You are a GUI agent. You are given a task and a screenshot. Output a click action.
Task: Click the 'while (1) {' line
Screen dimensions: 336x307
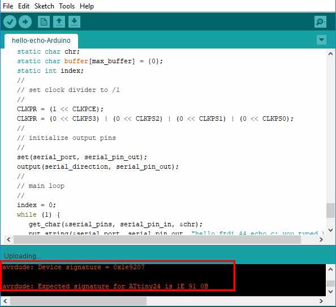(38, 214)
